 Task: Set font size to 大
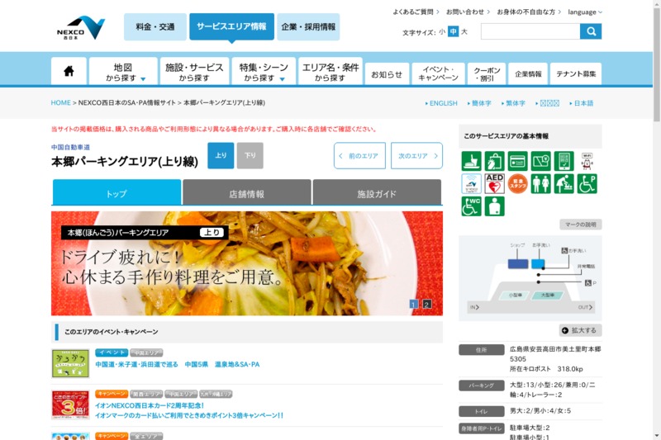464,32
